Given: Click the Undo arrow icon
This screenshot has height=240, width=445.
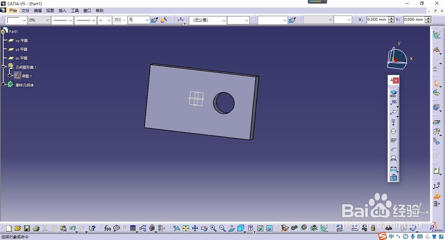Looking at the screenshot, I should 73,228.
